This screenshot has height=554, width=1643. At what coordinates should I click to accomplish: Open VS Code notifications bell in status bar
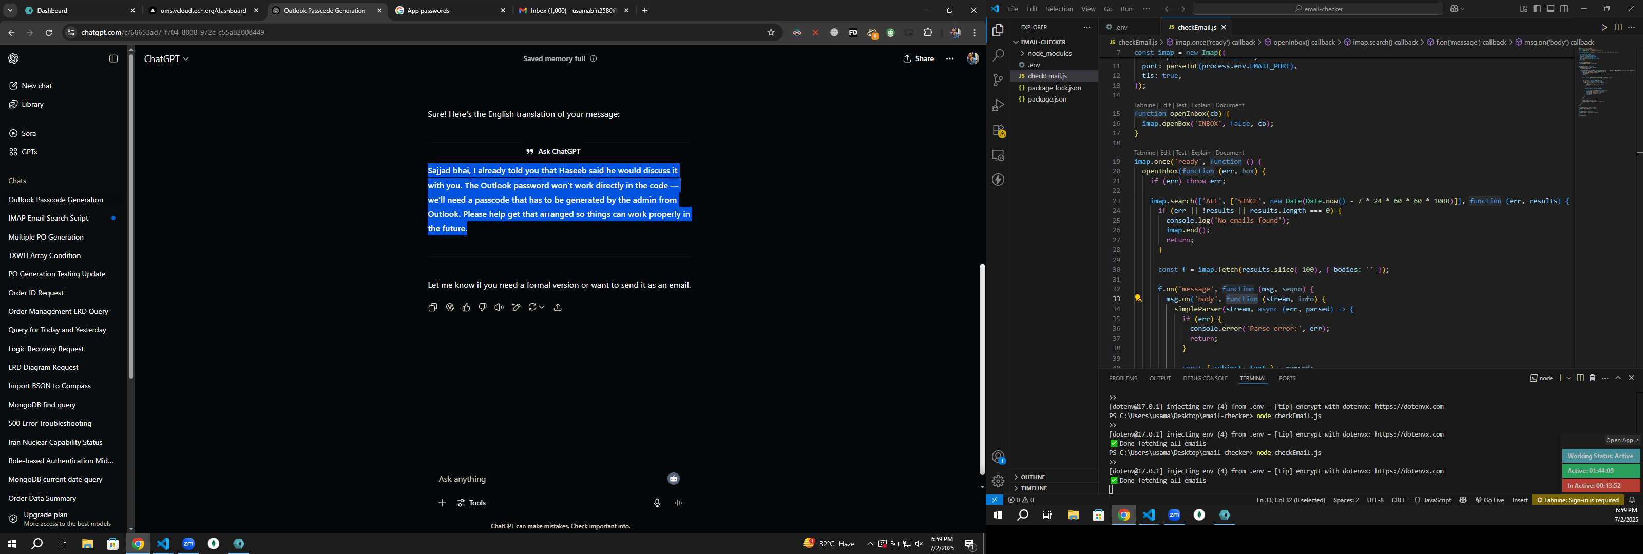pos(1632,501)
